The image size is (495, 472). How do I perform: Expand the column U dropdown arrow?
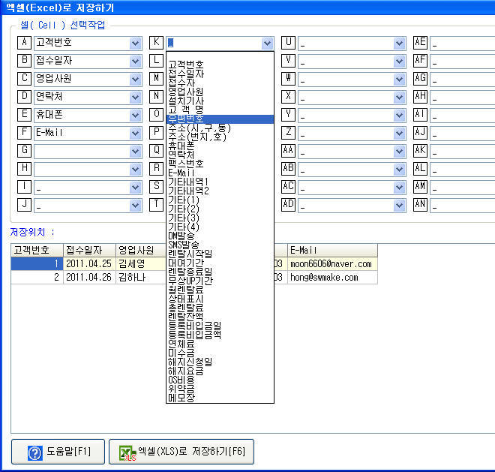399,43
